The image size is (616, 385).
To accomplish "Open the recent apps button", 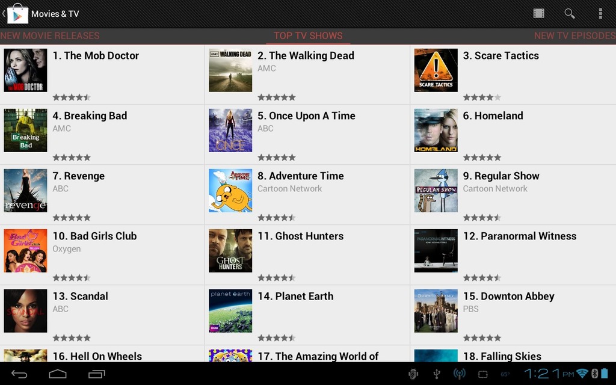I will point(97,374).
